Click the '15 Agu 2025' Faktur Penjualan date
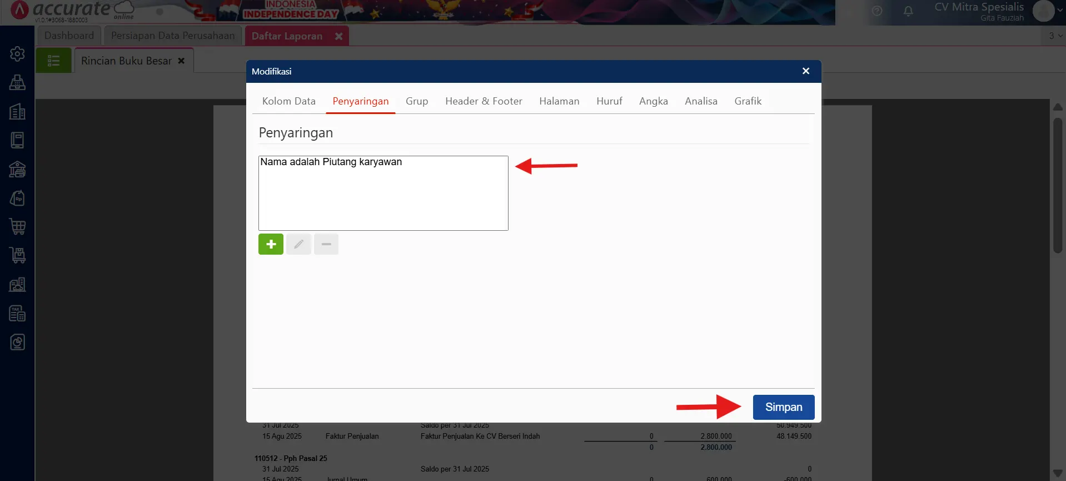This screenshot has width=1066, height=481. click(282, 436)
